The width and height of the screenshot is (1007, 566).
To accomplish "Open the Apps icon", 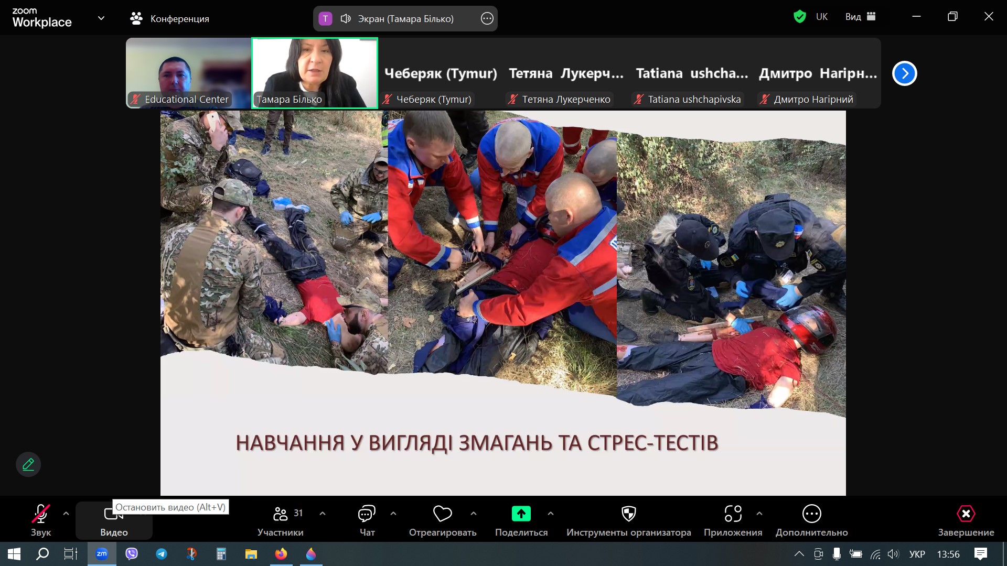I will [x=733, y=514].
